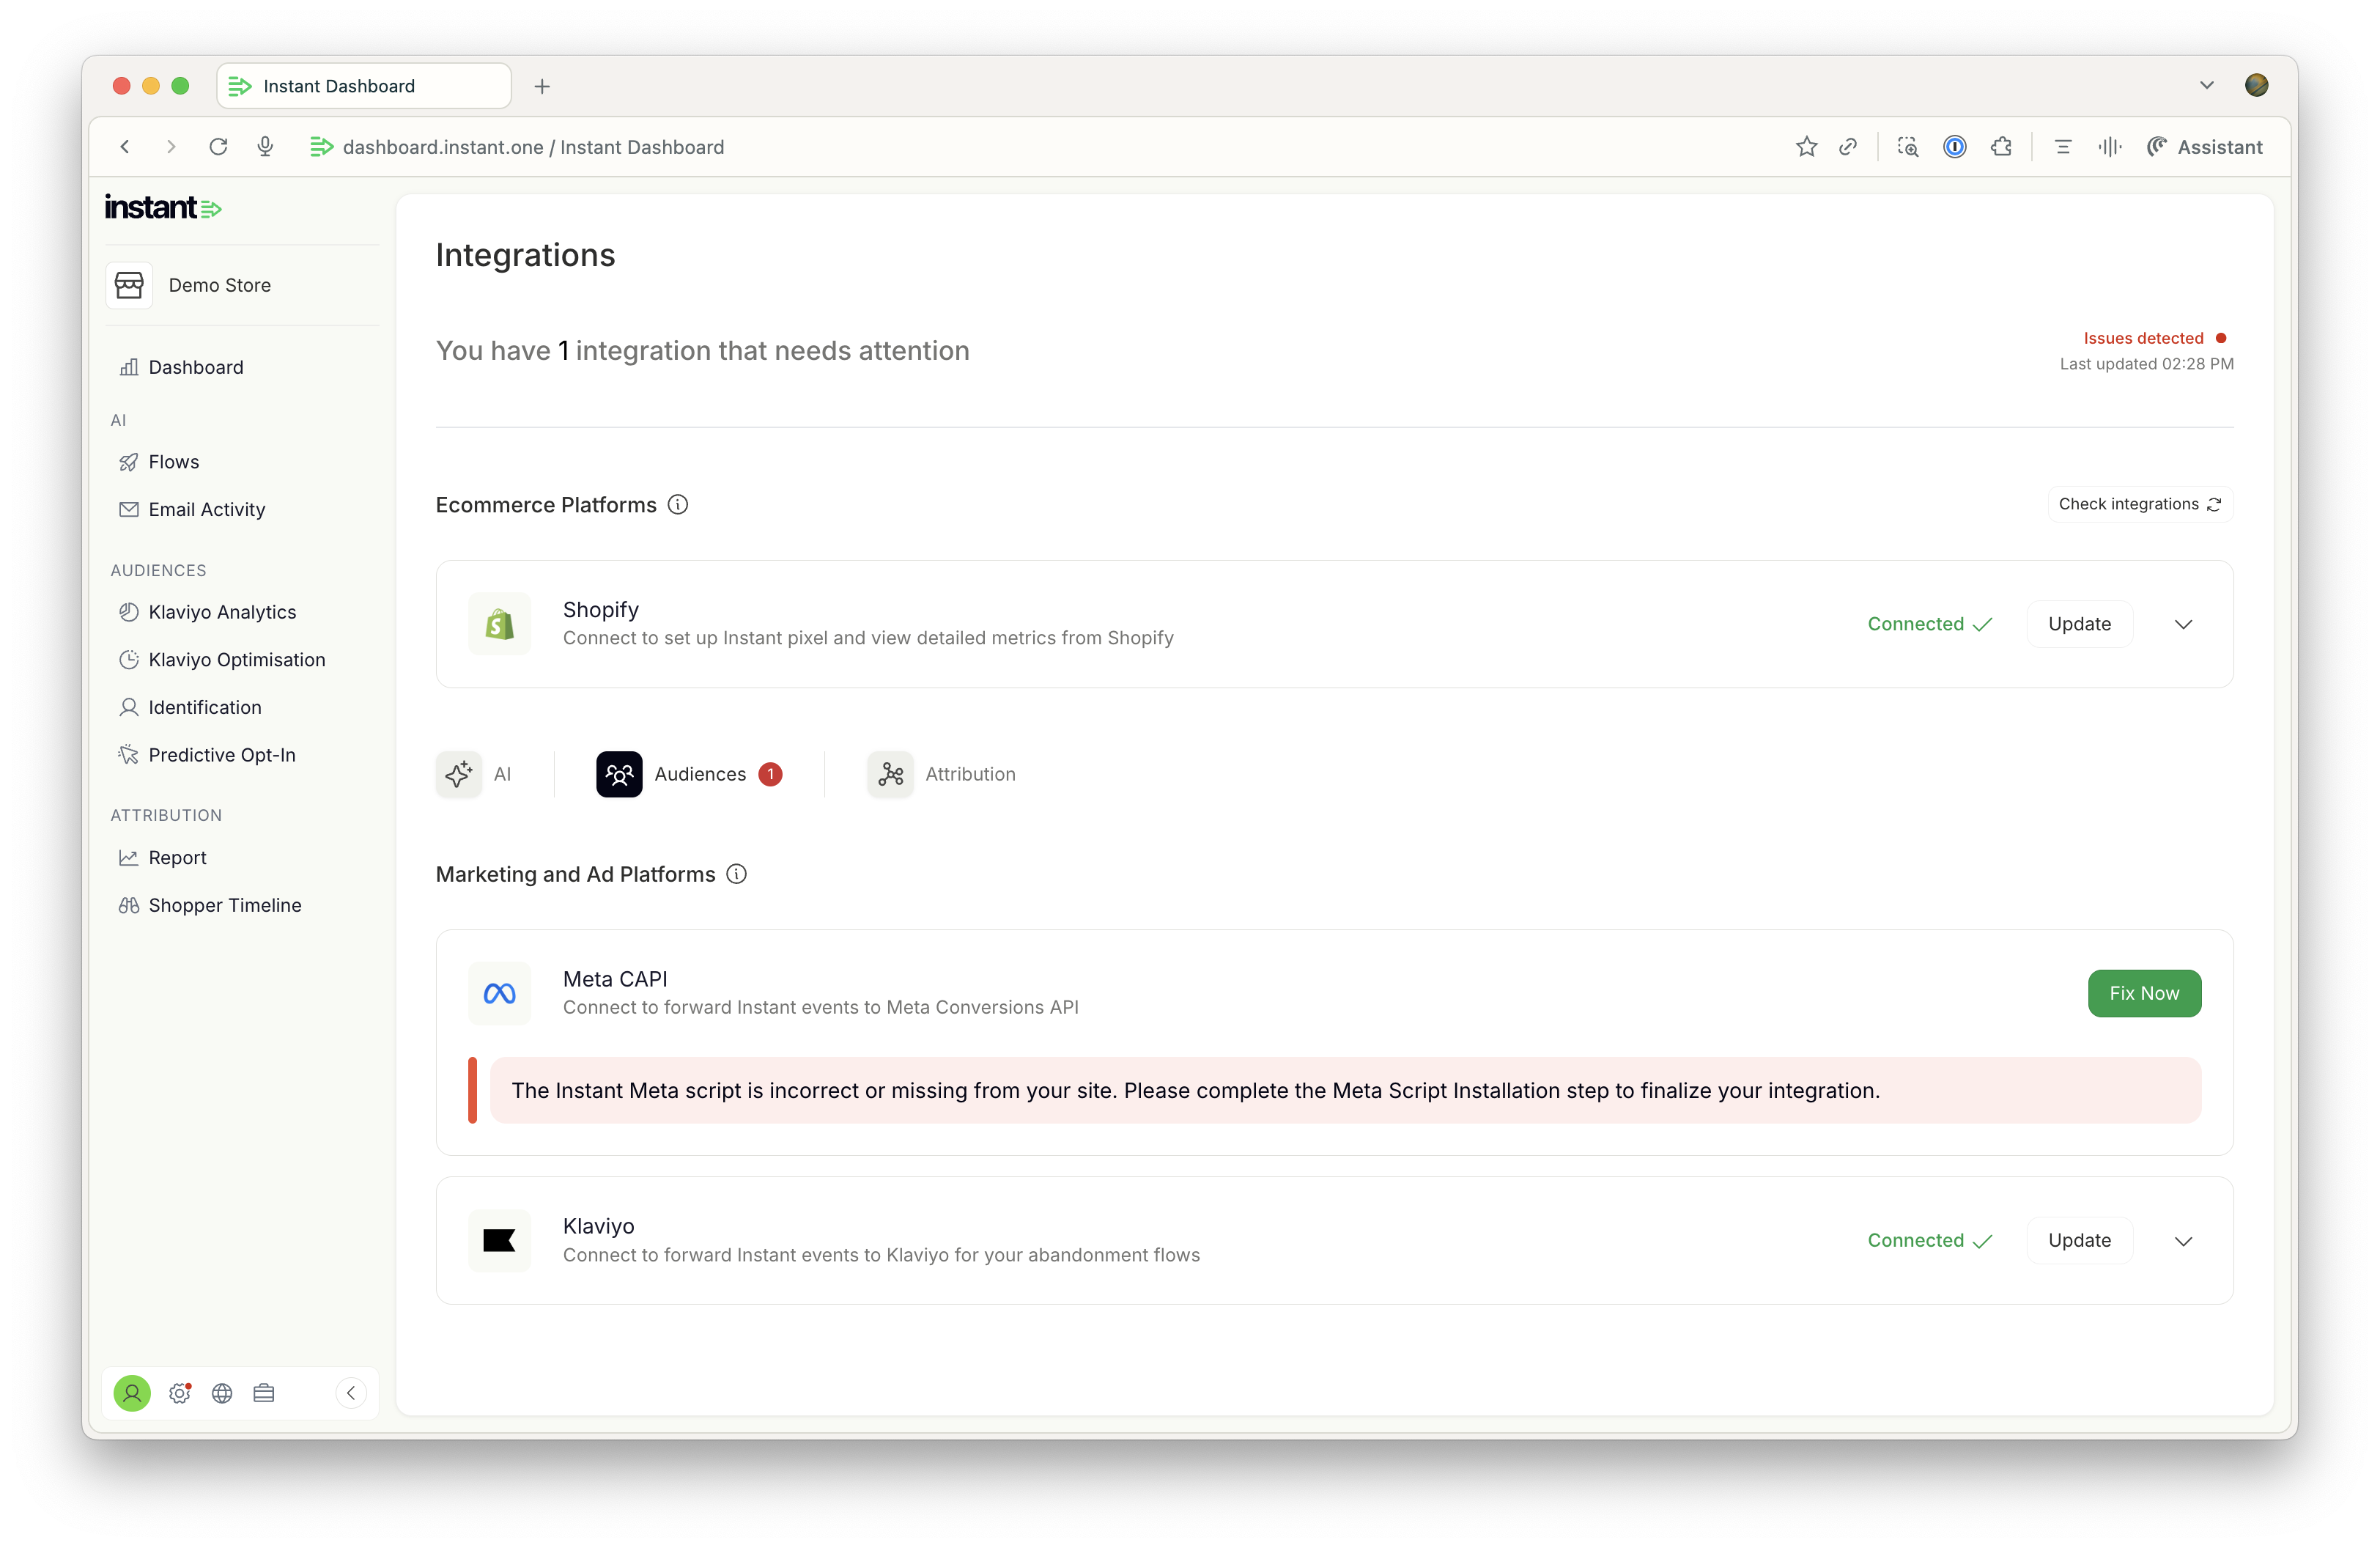Reload the page

(x=218, y=147)
